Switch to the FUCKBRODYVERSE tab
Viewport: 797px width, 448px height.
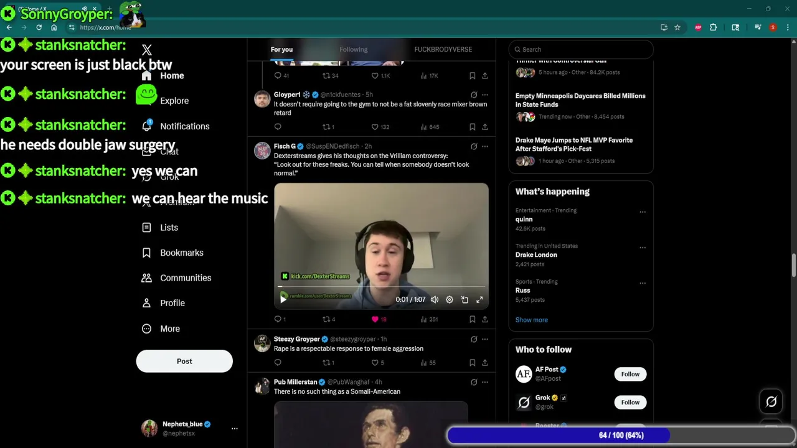click(443, 49)
